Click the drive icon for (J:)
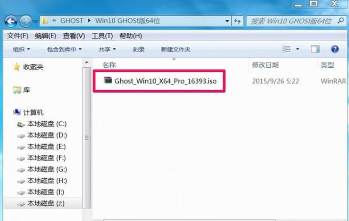Image resolution: width=349 pixels, height=221 pixels. tap(21, 204)
